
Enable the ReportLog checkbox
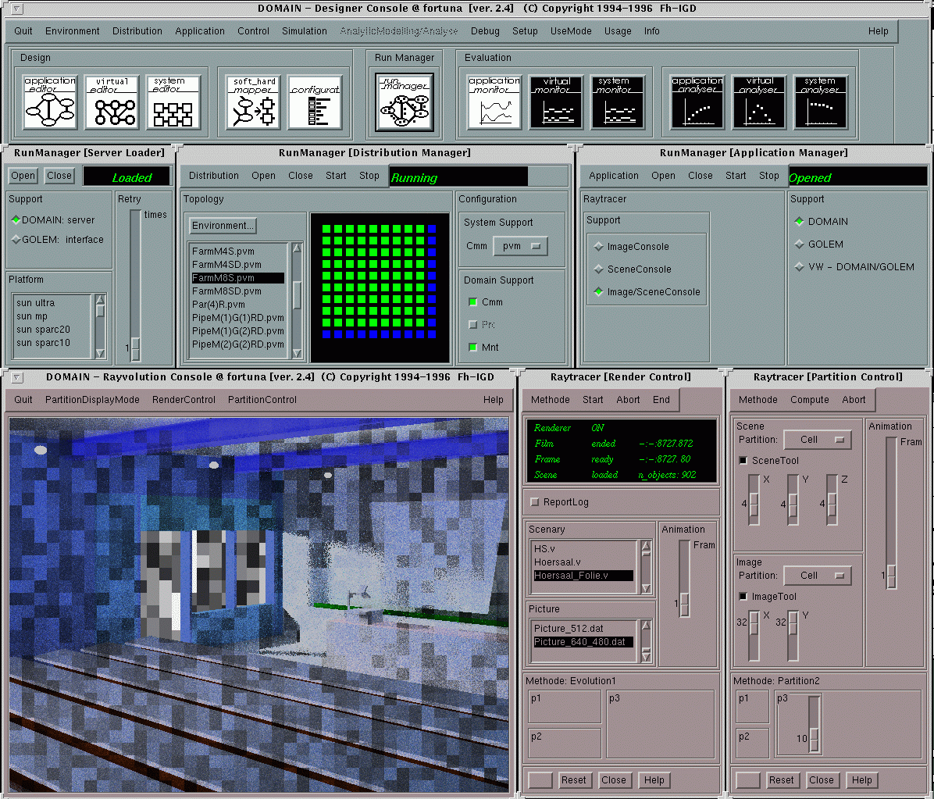click(x=535, y=502)
